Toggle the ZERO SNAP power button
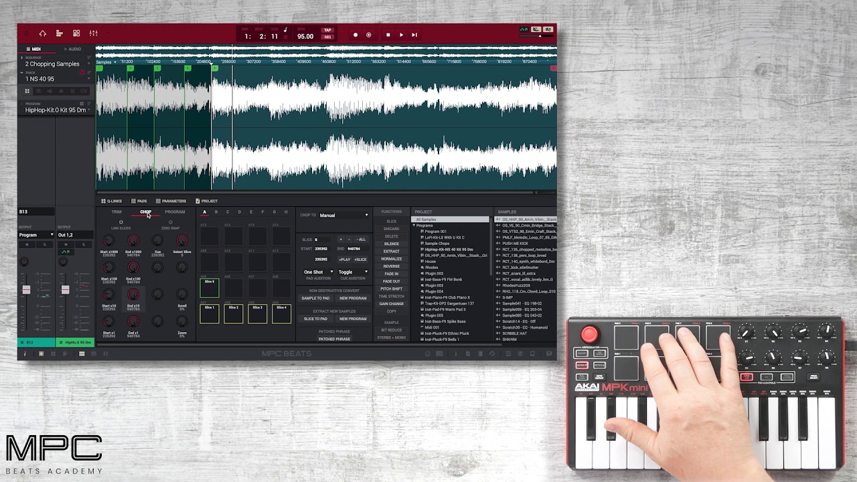The height and width of the screenshot is (482, 857). (170, 222)
